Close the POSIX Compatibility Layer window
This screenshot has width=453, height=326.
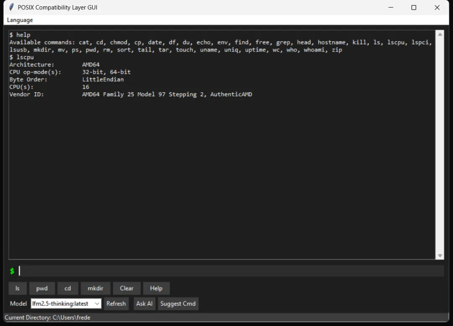pos(437,8)
